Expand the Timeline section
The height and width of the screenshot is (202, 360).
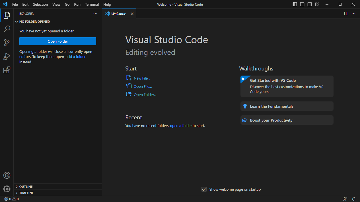click(58, 193)
